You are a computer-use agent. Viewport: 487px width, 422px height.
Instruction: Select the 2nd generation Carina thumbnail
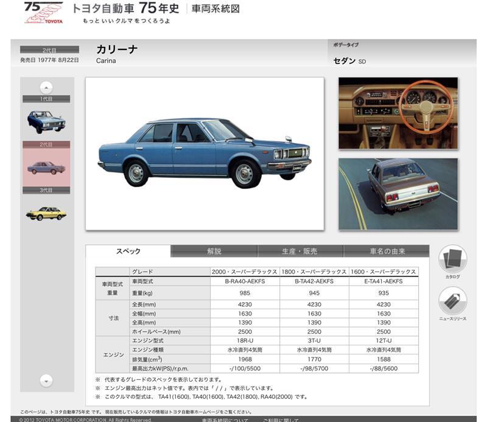tap(46, 168)
